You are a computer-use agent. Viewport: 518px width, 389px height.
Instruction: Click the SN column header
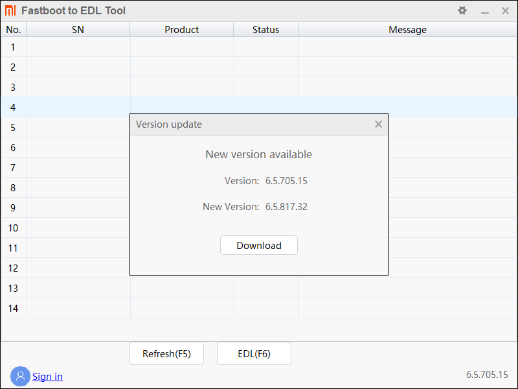point(78,29)
